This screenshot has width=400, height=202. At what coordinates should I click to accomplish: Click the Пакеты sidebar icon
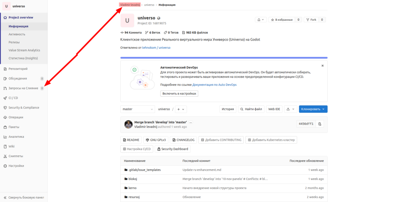point(5,127)
